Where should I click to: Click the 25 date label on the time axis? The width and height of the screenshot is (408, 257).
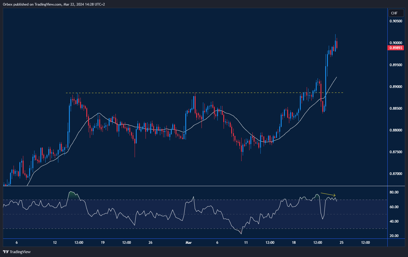tap(341, 243)
